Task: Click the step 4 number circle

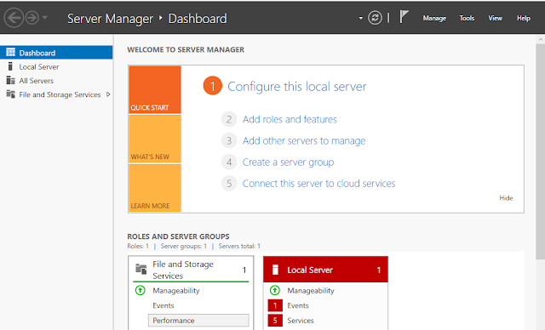Action: 229,162
